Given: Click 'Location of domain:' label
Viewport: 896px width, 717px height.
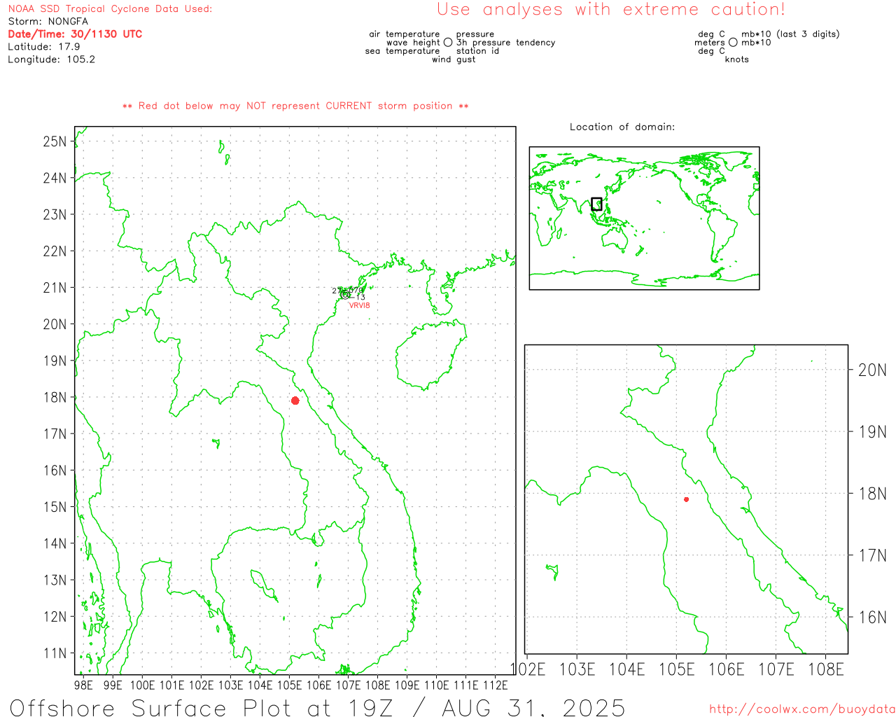Looking at the screenshot, I should point(622,127).
